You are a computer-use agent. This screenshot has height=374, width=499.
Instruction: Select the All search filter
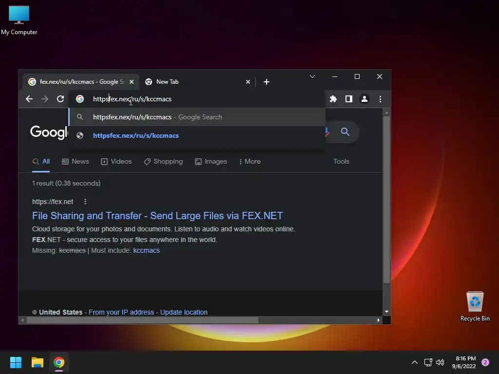pyautogui.click(x=41, y=162)
